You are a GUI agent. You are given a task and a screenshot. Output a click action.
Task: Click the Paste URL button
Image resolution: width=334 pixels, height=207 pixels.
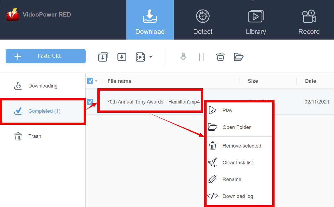(45, 56)
